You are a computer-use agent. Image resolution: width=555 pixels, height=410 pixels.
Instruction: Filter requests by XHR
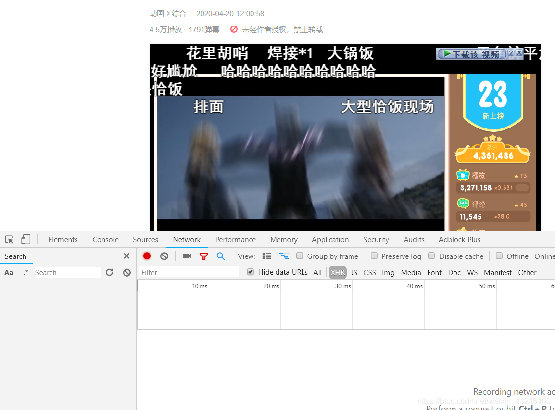coord(338,273)
